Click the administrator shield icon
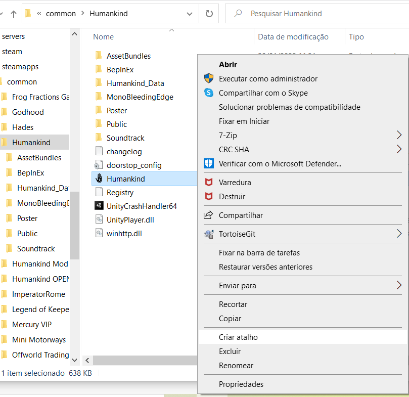This screenshot has height=397, width=409. pos(209,78)
